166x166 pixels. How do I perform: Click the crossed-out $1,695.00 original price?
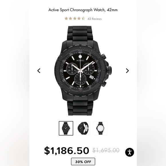tap(106, 150)
